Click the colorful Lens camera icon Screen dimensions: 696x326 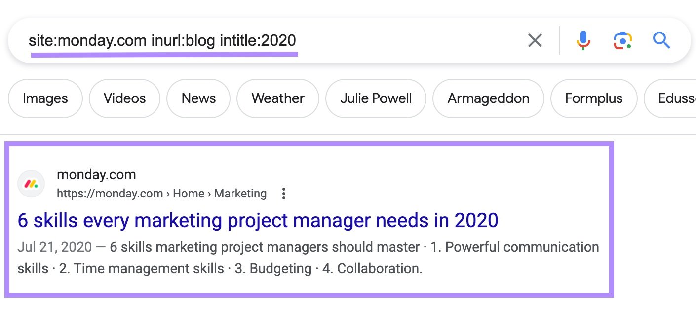point(622,40)
